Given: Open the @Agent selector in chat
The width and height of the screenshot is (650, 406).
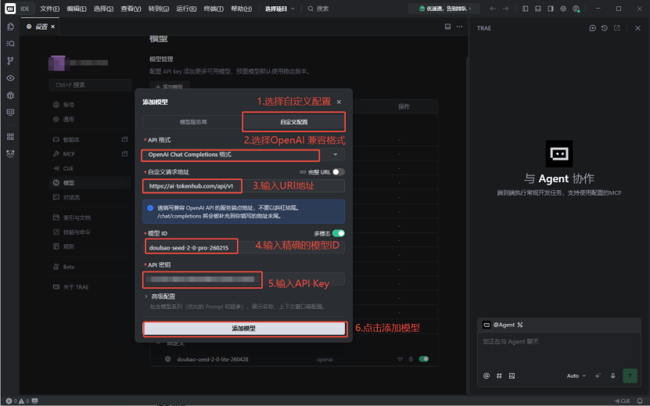Looking at the screenshot, I should [503, 325].
